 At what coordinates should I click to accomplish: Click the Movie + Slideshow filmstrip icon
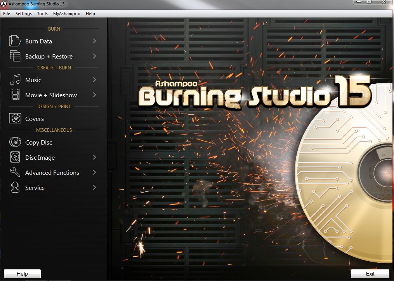pos(15,95)
